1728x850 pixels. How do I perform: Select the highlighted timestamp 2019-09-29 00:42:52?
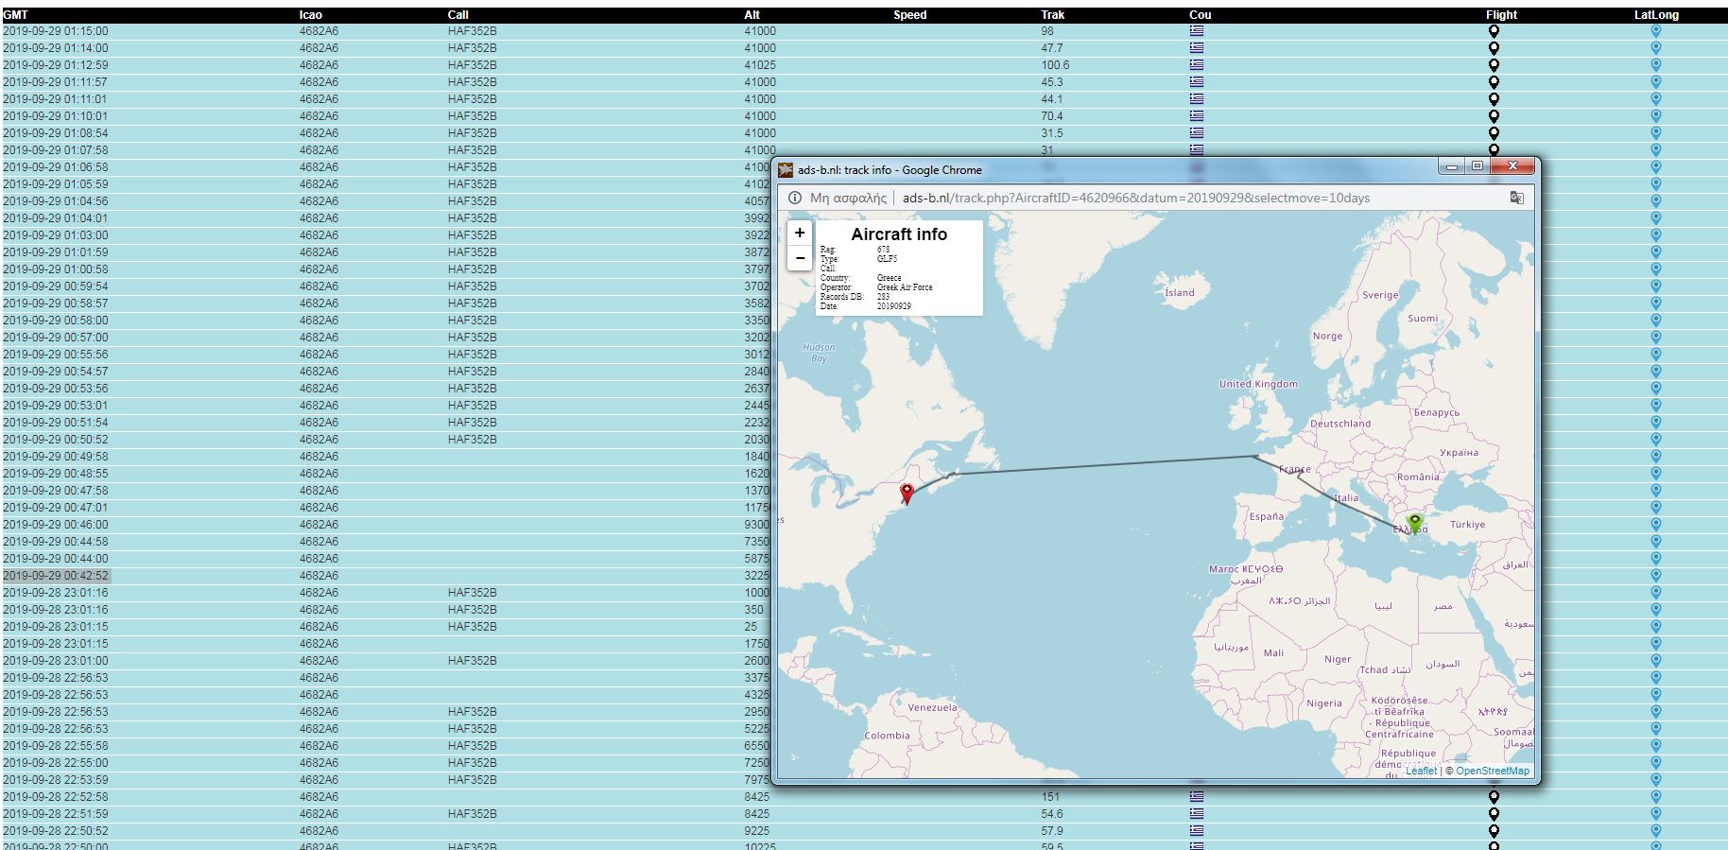click(56, 576)
